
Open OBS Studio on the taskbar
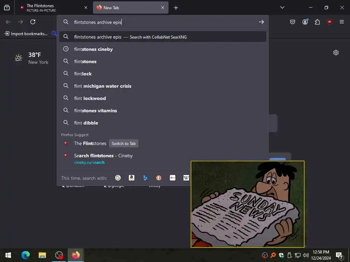(59, 255)
